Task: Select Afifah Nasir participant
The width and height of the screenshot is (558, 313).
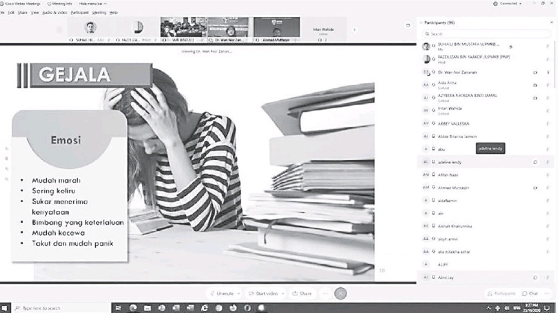Action: click(x=486, y=175)
